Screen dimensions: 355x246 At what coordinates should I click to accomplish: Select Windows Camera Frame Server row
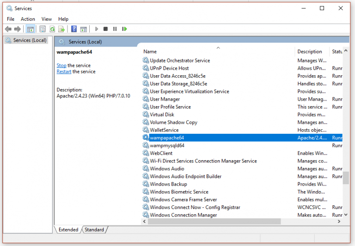[x=242, y=199]
